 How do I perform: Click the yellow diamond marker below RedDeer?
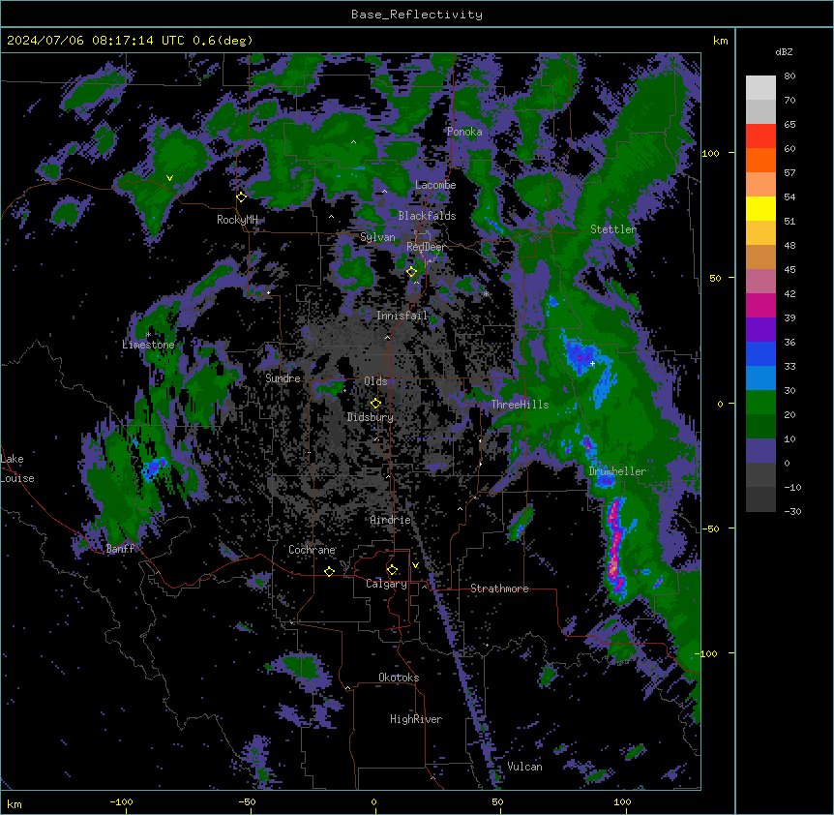(411, 272)
